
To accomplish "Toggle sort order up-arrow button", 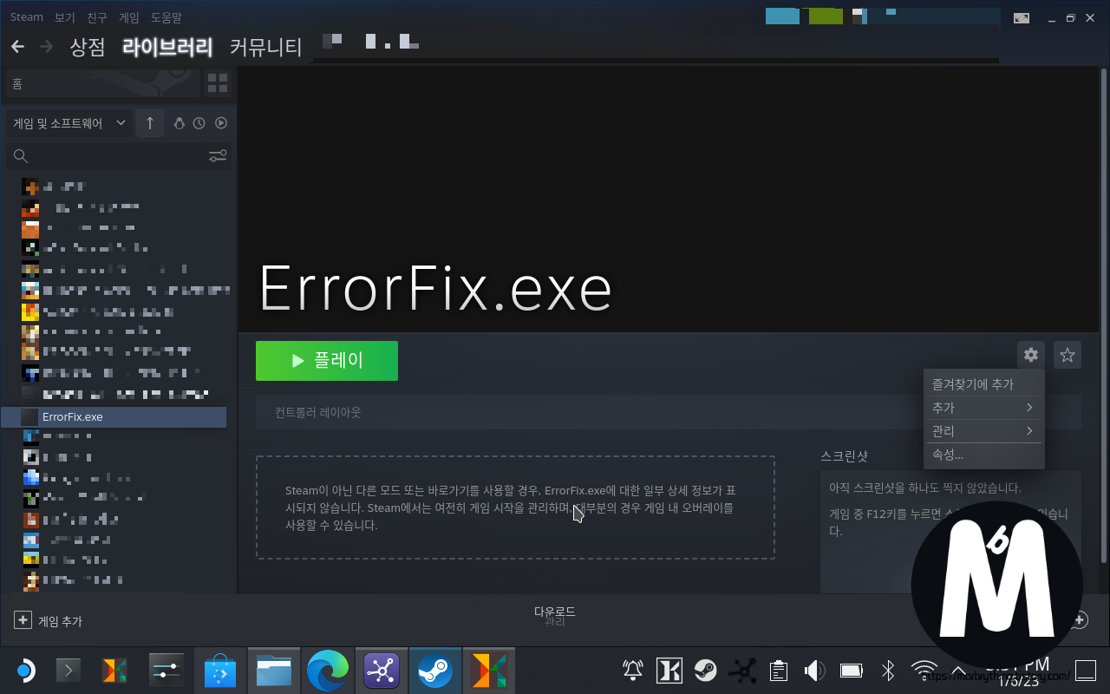I will point(150,123).
